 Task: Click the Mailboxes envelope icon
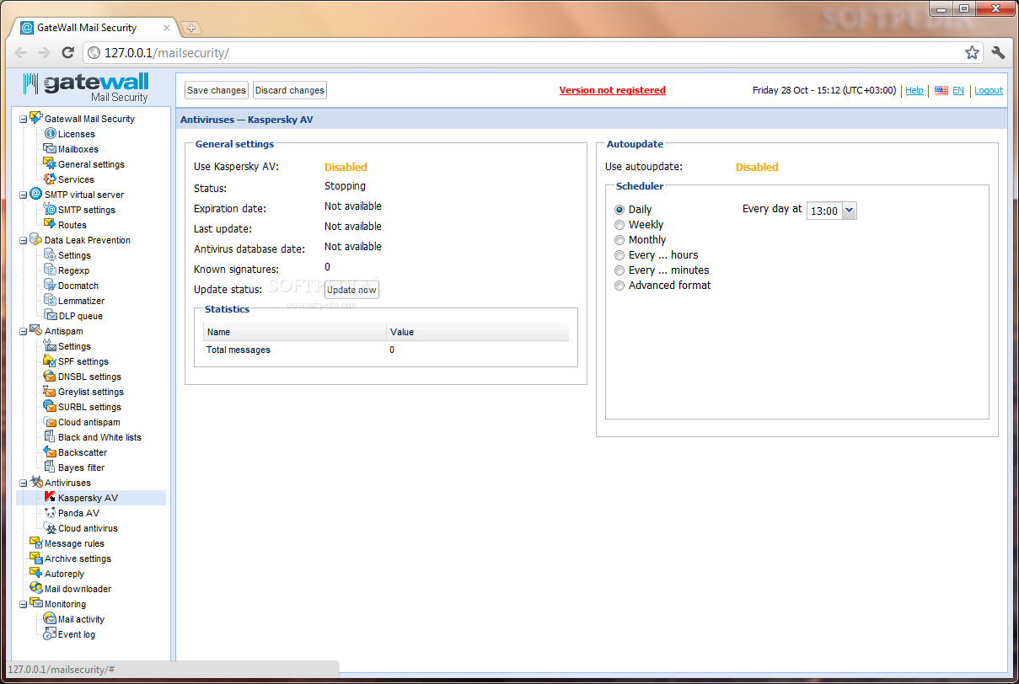(x=50, y=149)
